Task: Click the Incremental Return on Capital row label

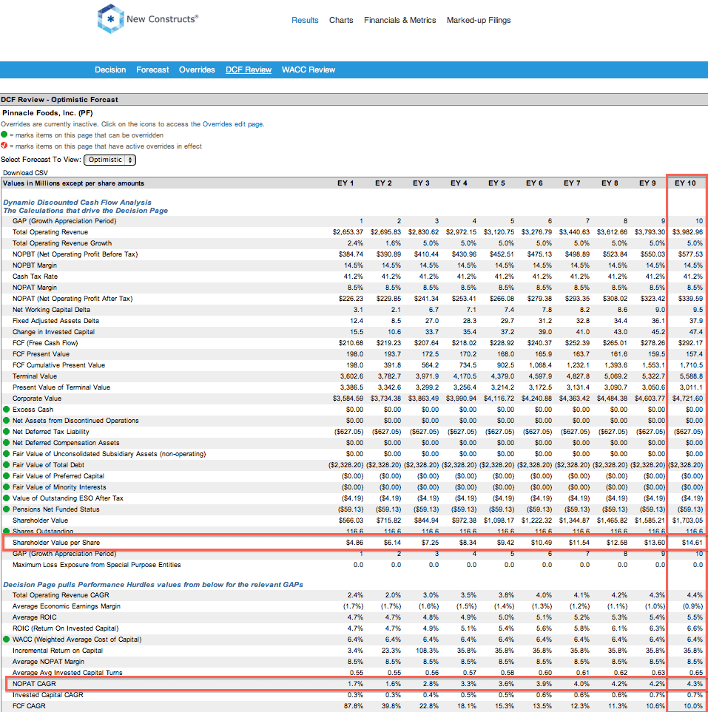Action: point(58,651)
